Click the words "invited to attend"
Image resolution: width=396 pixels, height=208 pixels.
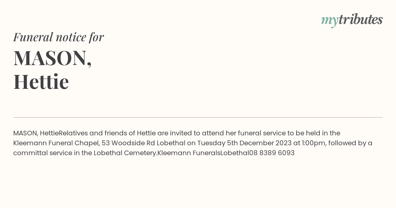(197, 133)
